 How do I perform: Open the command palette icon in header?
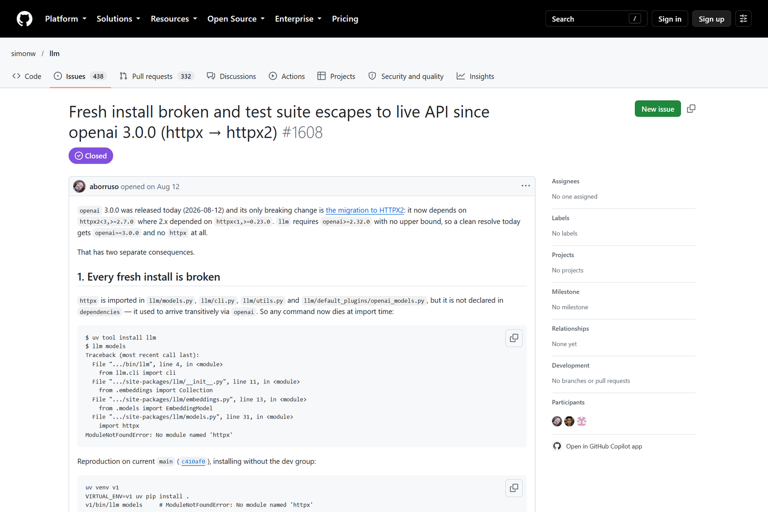click(743, 19)
